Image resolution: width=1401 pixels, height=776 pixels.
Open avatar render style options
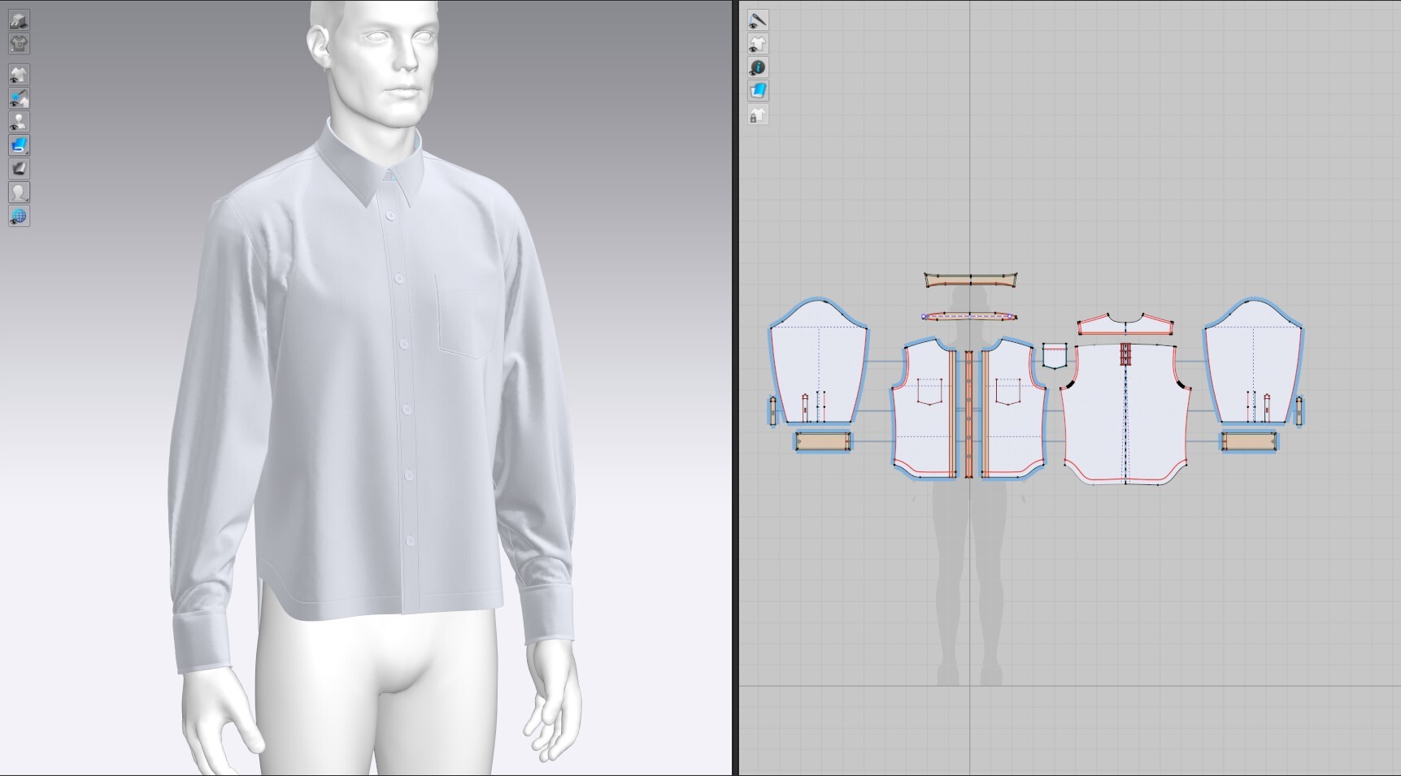tap(19, 193)
